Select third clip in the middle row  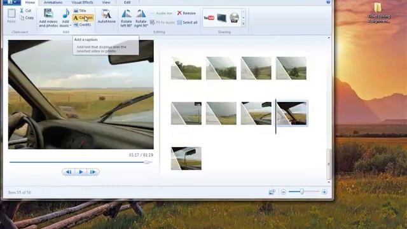pos(256,113)
